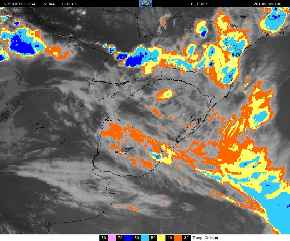290x241 pixels.
Task: Click the orange legend color swatch
Action: [178, 238]
